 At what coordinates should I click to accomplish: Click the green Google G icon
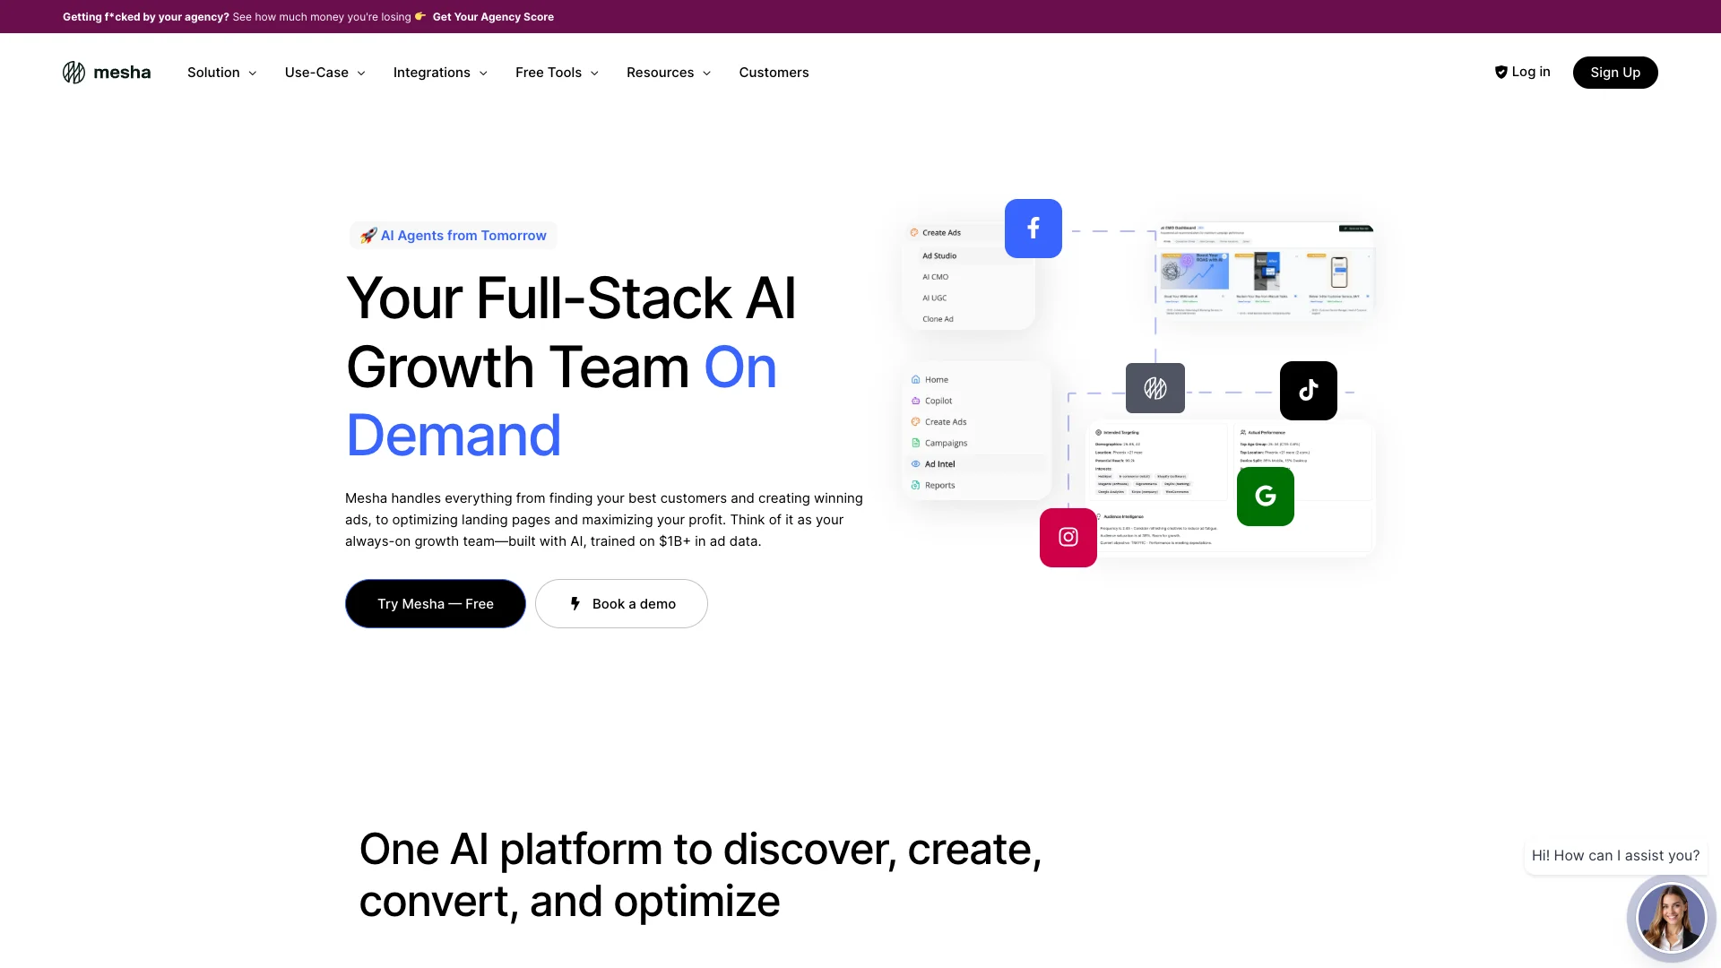pos(1265,497)
